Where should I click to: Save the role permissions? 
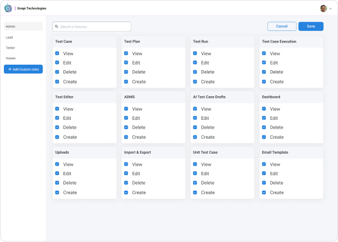311,27
